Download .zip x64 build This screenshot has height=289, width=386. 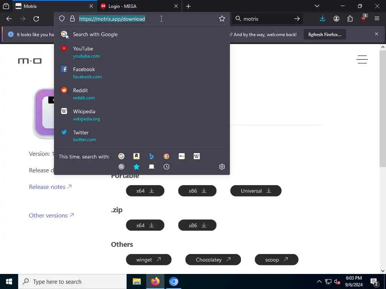[x=145, y=225]
